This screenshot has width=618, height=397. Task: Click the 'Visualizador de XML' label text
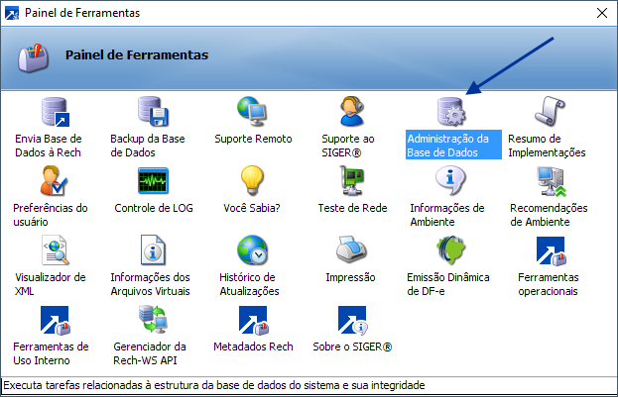pyautogui.click(x=50, y=284)
